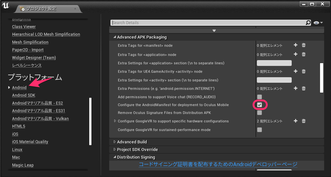Image resolution: width=331 pixels, height=177 pixels.
Task: Collapse the Distribution Signing section
Action: point(115,157)
